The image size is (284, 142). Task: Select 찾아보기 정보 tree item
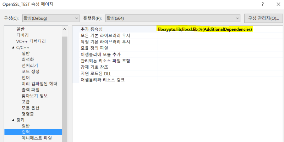(x=34, y=96)
